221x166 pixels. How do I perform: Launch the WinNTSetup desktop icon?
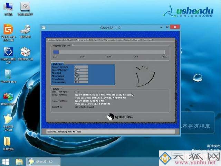click(8, 76)
